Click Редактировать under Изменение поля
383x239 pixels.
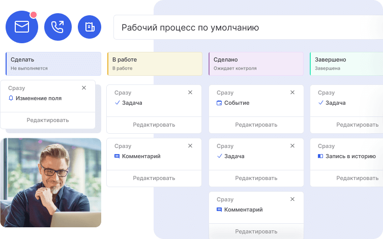point(48,120)
